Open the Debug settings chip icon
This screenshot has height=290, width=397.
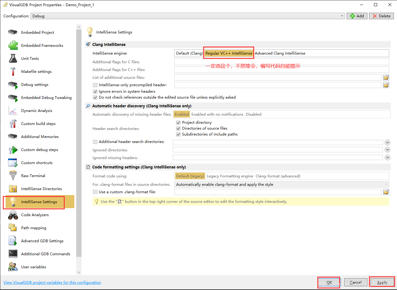point(13,84)
